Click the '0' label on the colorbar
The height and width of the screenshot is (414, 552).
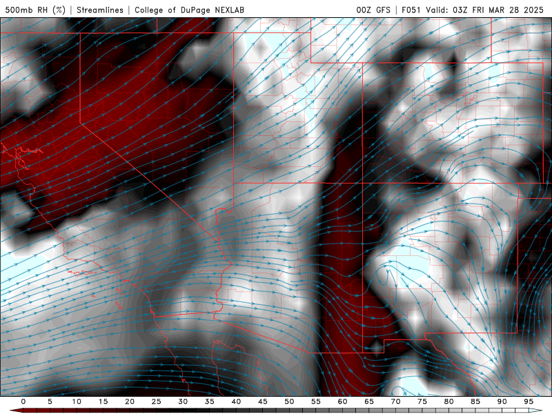[x=23, y=402]
